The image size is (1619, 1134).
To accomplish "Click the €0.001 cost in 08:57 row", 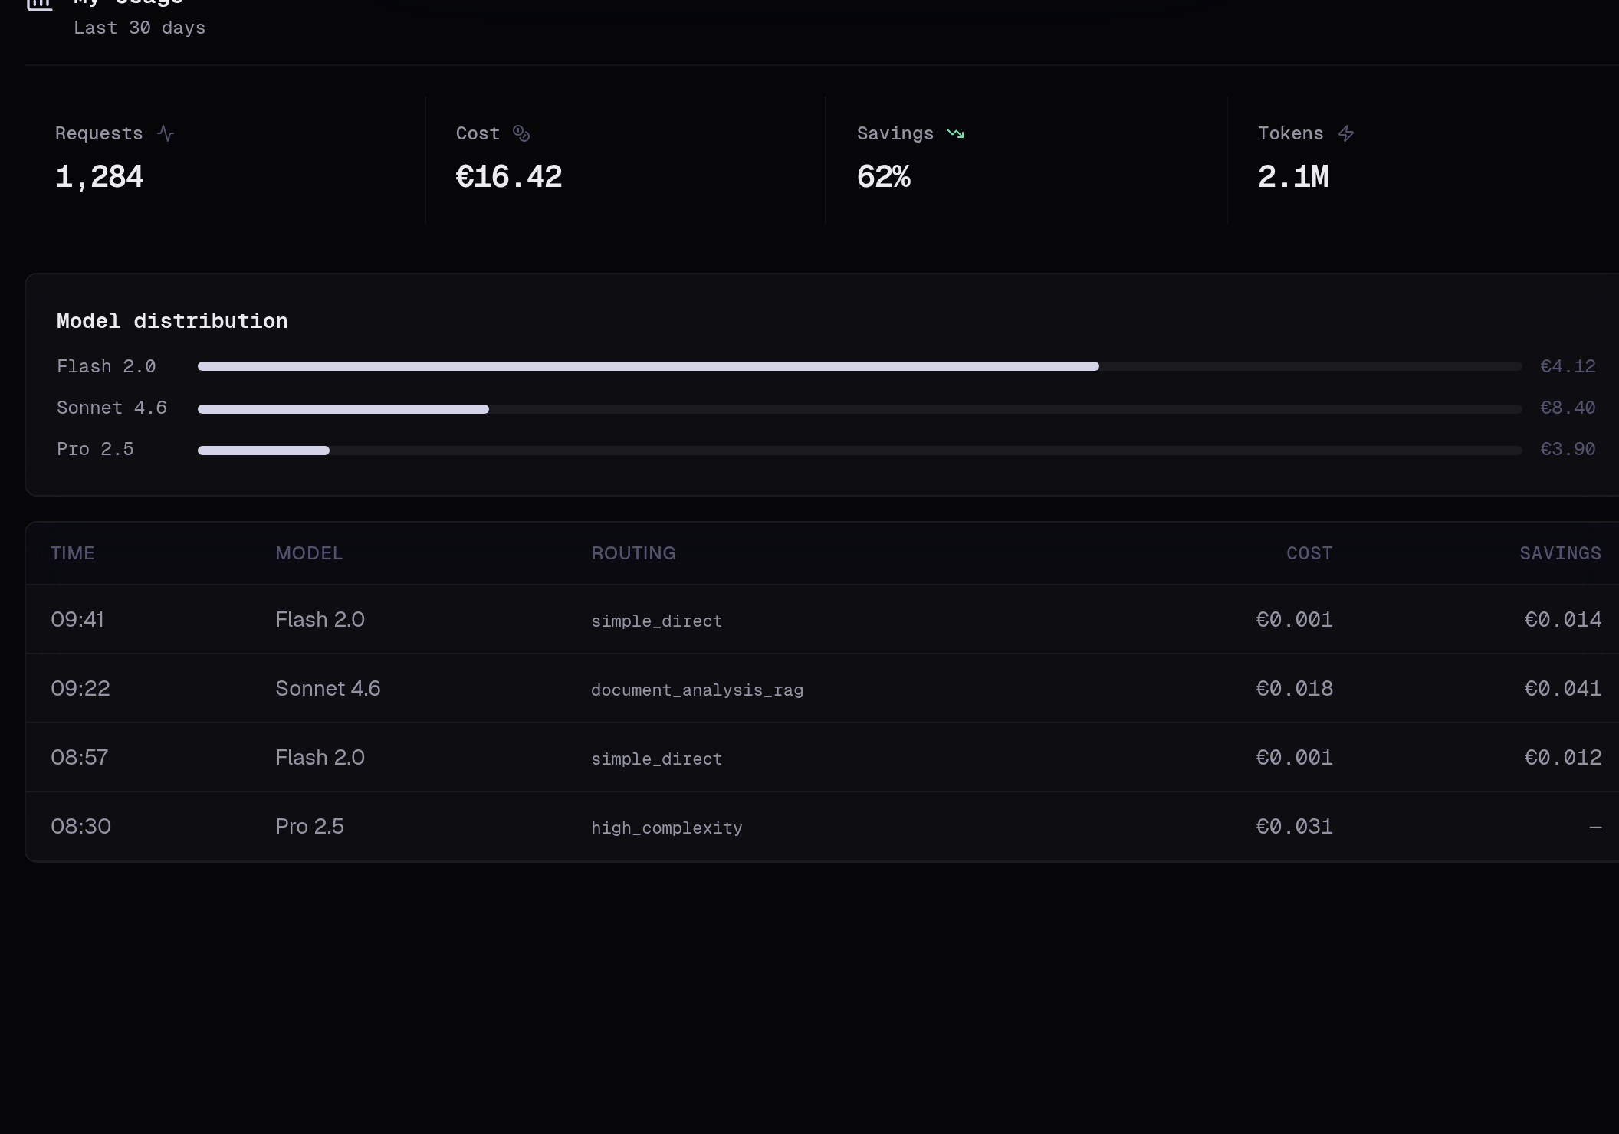I will point(1295,757).
